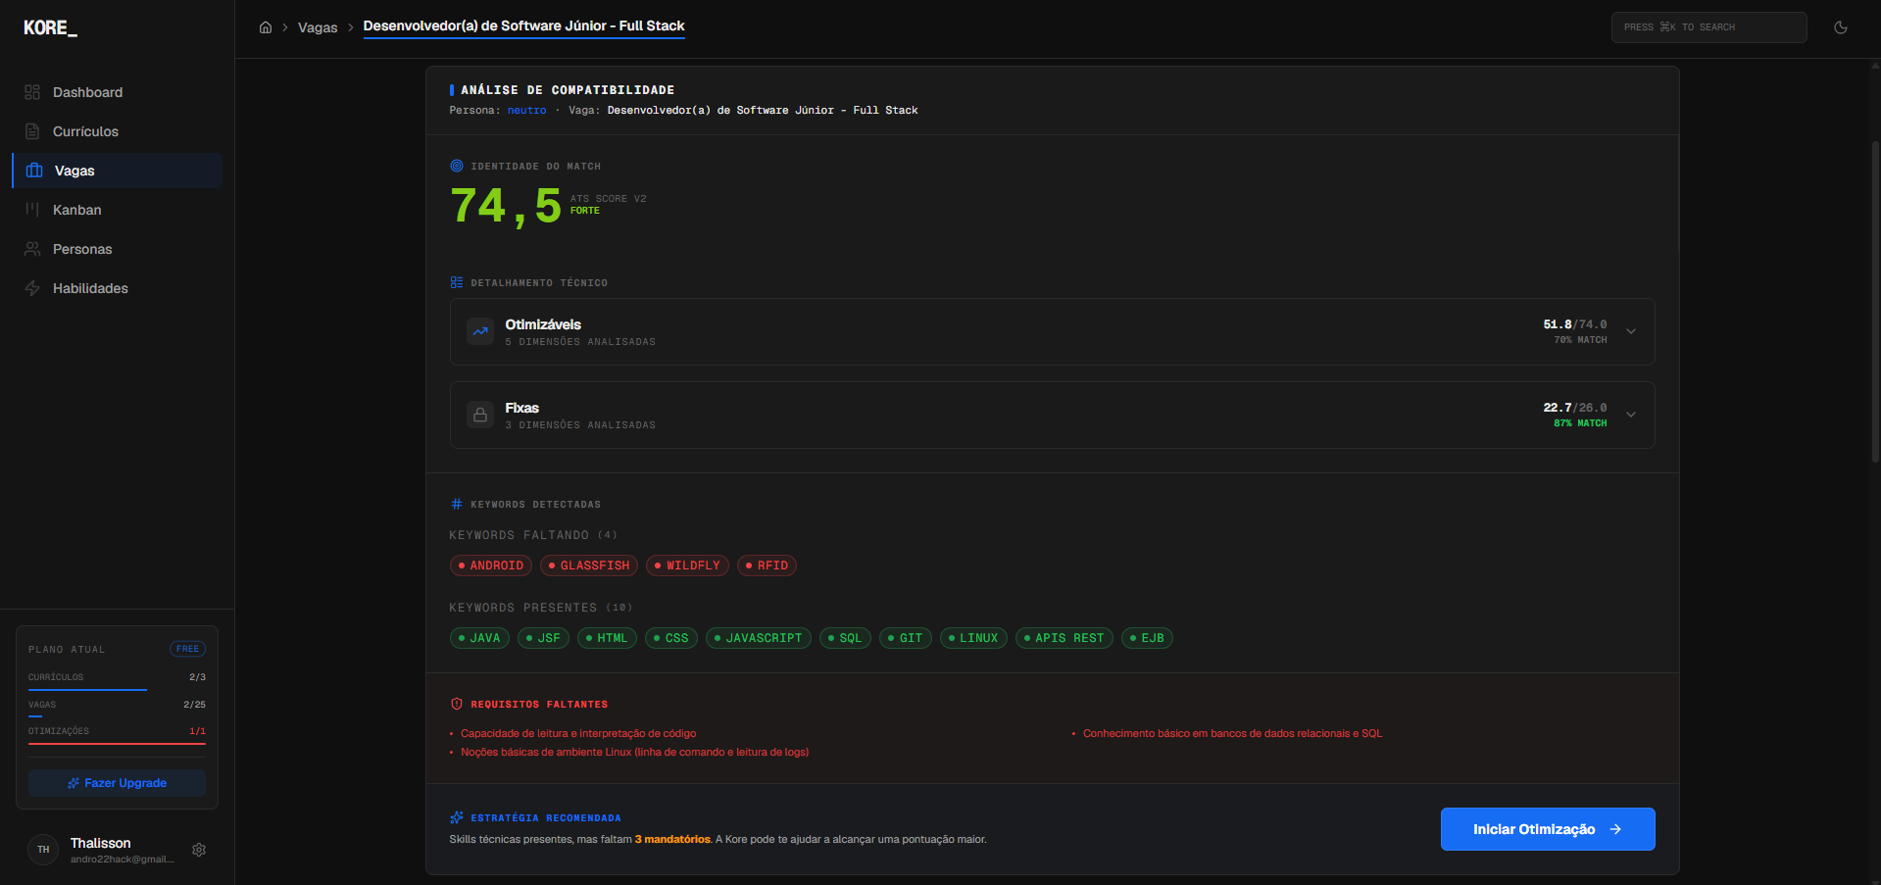Click the search input field

1708,27
